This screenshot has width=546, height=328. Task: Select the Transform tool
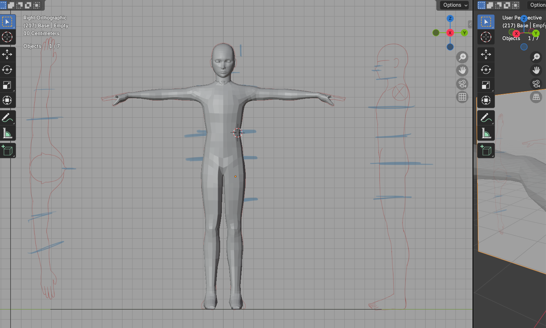[7, 101]
